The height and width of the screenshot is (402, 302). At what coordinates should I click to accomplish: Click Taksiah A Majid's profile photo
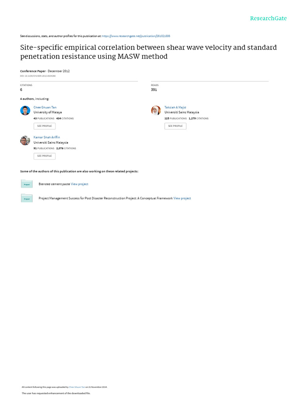pyautogui.click(x=156, y=110)
